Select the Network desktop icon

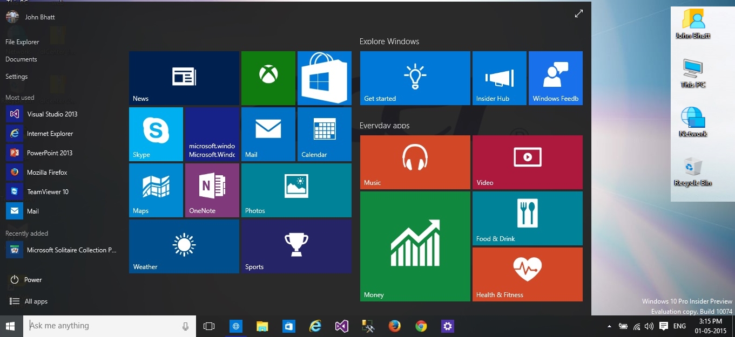[693, 123]
